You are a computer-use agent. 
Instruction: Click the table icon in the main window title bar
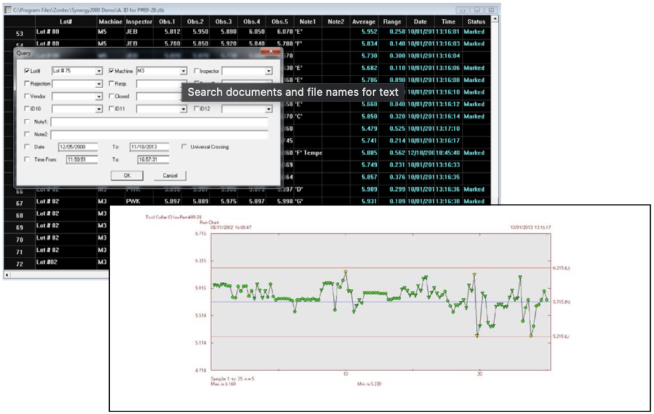[x=8, y=10]
